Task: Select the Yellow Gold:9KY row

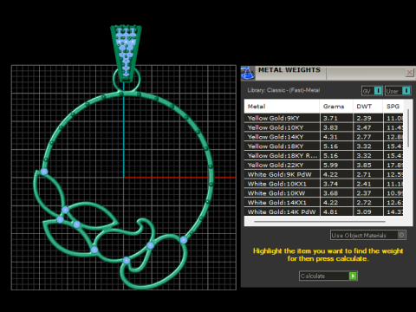Action: coord(324,118)
